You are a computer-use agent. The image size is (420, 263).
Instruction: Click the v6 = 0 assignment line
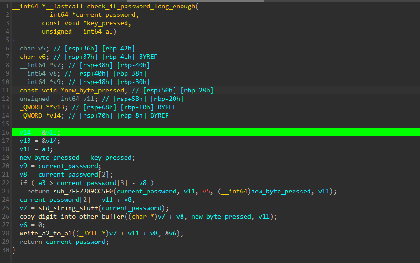[x=31, y=225]
